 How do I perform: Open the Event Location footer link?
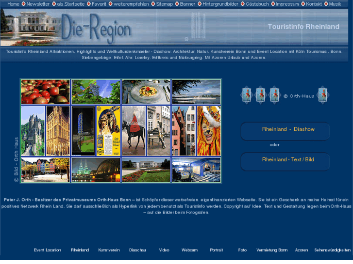pyautogui.click(x=48, y=250)
